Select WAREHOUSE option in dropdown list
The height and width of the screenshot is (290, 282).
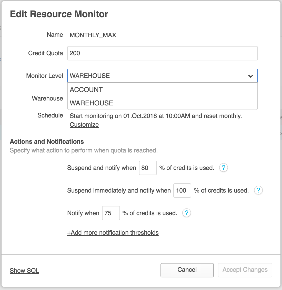pos(162,103)
